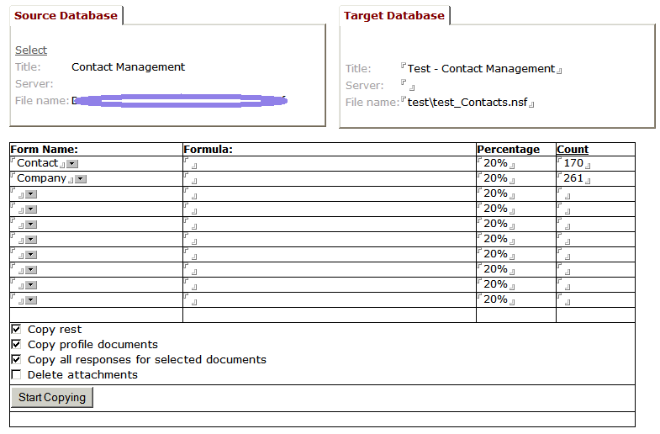Click the underlined Count column header
This screenshot has width=660, height=434.
point(573,150)
